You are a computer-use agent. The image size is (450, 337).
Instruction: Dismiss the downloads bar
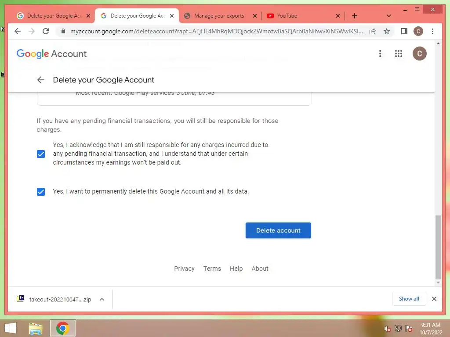(x=434, y=299)
